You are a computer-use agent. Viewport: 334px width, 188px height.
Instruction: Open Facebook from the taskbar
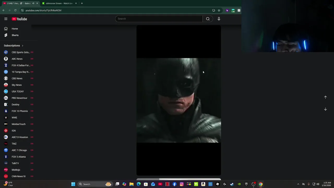coord(175,184)
